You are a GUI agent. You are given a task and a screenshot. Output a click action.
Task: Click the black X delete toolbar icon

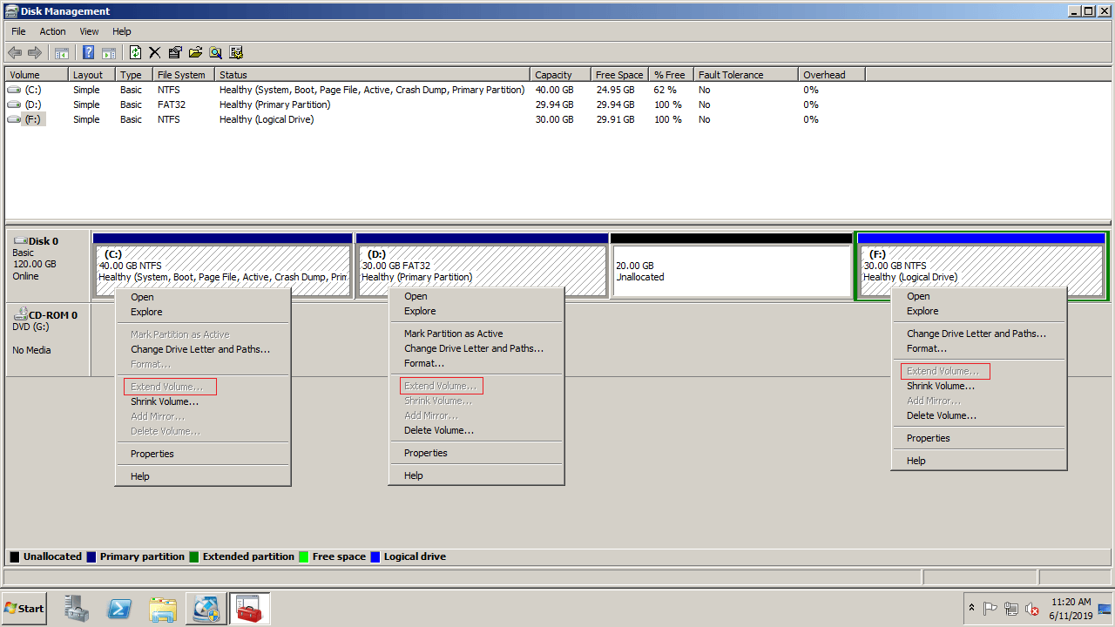click(155, 52)
